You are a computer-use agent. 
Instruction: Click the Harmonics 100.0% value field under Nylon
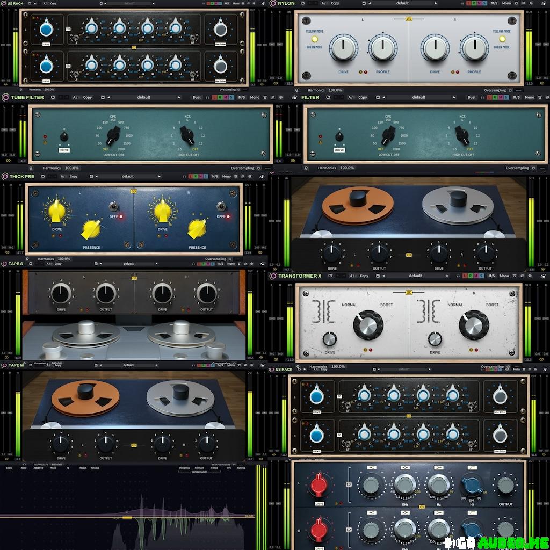pos(335,90)
